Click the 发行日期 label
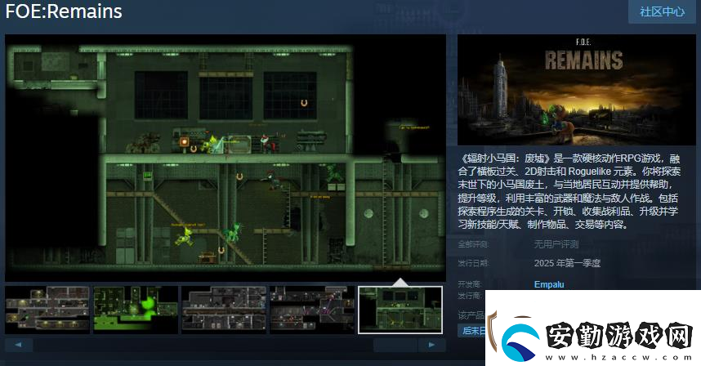701x366 pixels. pos(473,263)
